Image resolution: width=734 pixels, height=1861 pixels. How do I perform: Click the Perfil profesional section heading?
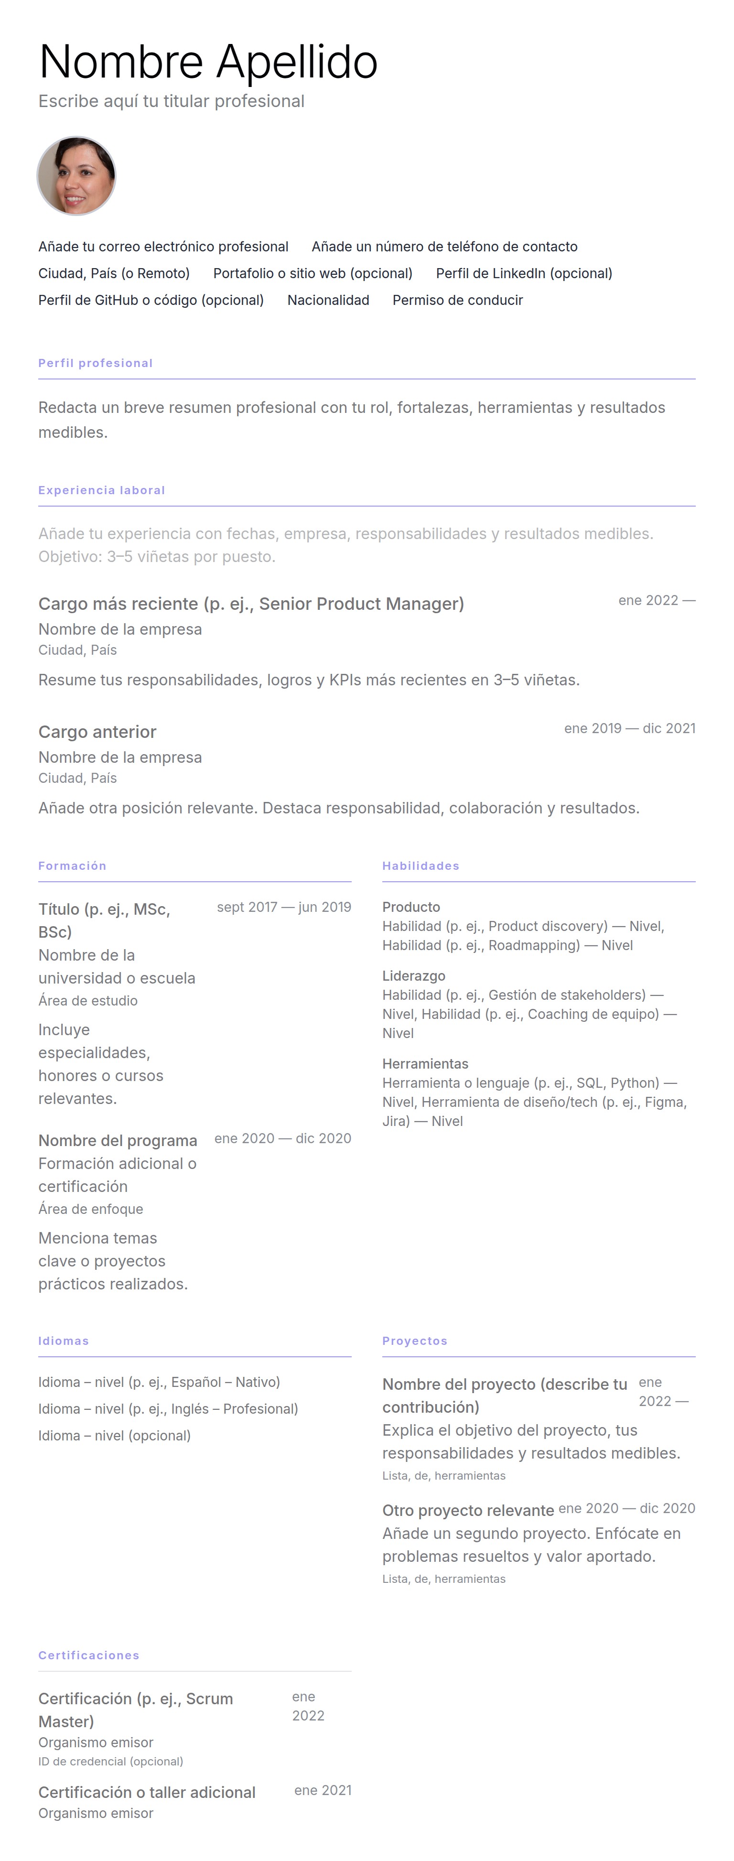(96, 363)
